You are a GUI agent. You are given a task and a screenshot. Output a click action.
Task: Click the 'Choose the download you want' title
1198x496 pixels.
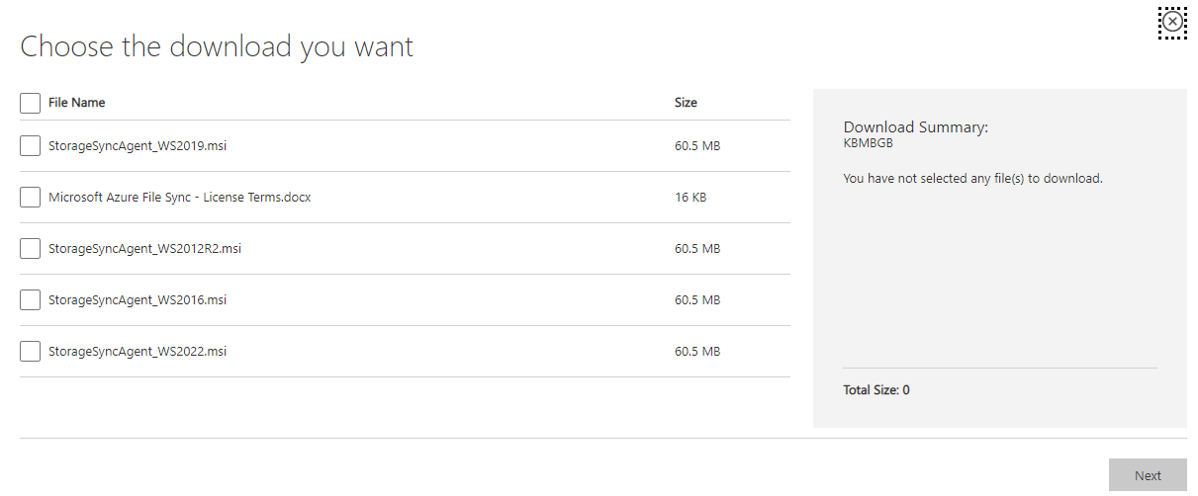click(217, 46)
